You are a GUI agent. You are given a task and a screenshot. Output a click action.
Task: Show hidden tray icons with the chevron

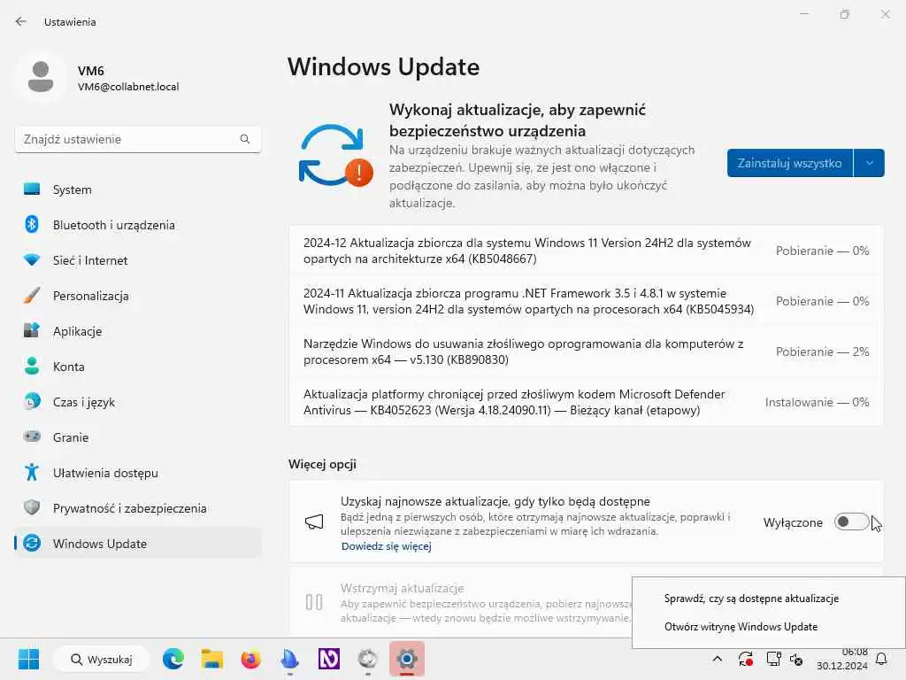(717, 659)
